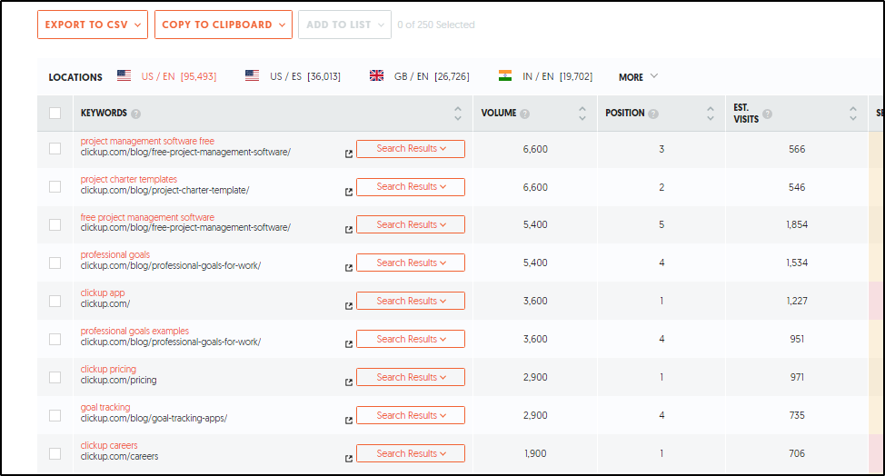Viewport: 885px width, 476px height.
Task: Click Search Results button for 'clickup pricing'
Action: pyautogui.click(x=411, y=377)
